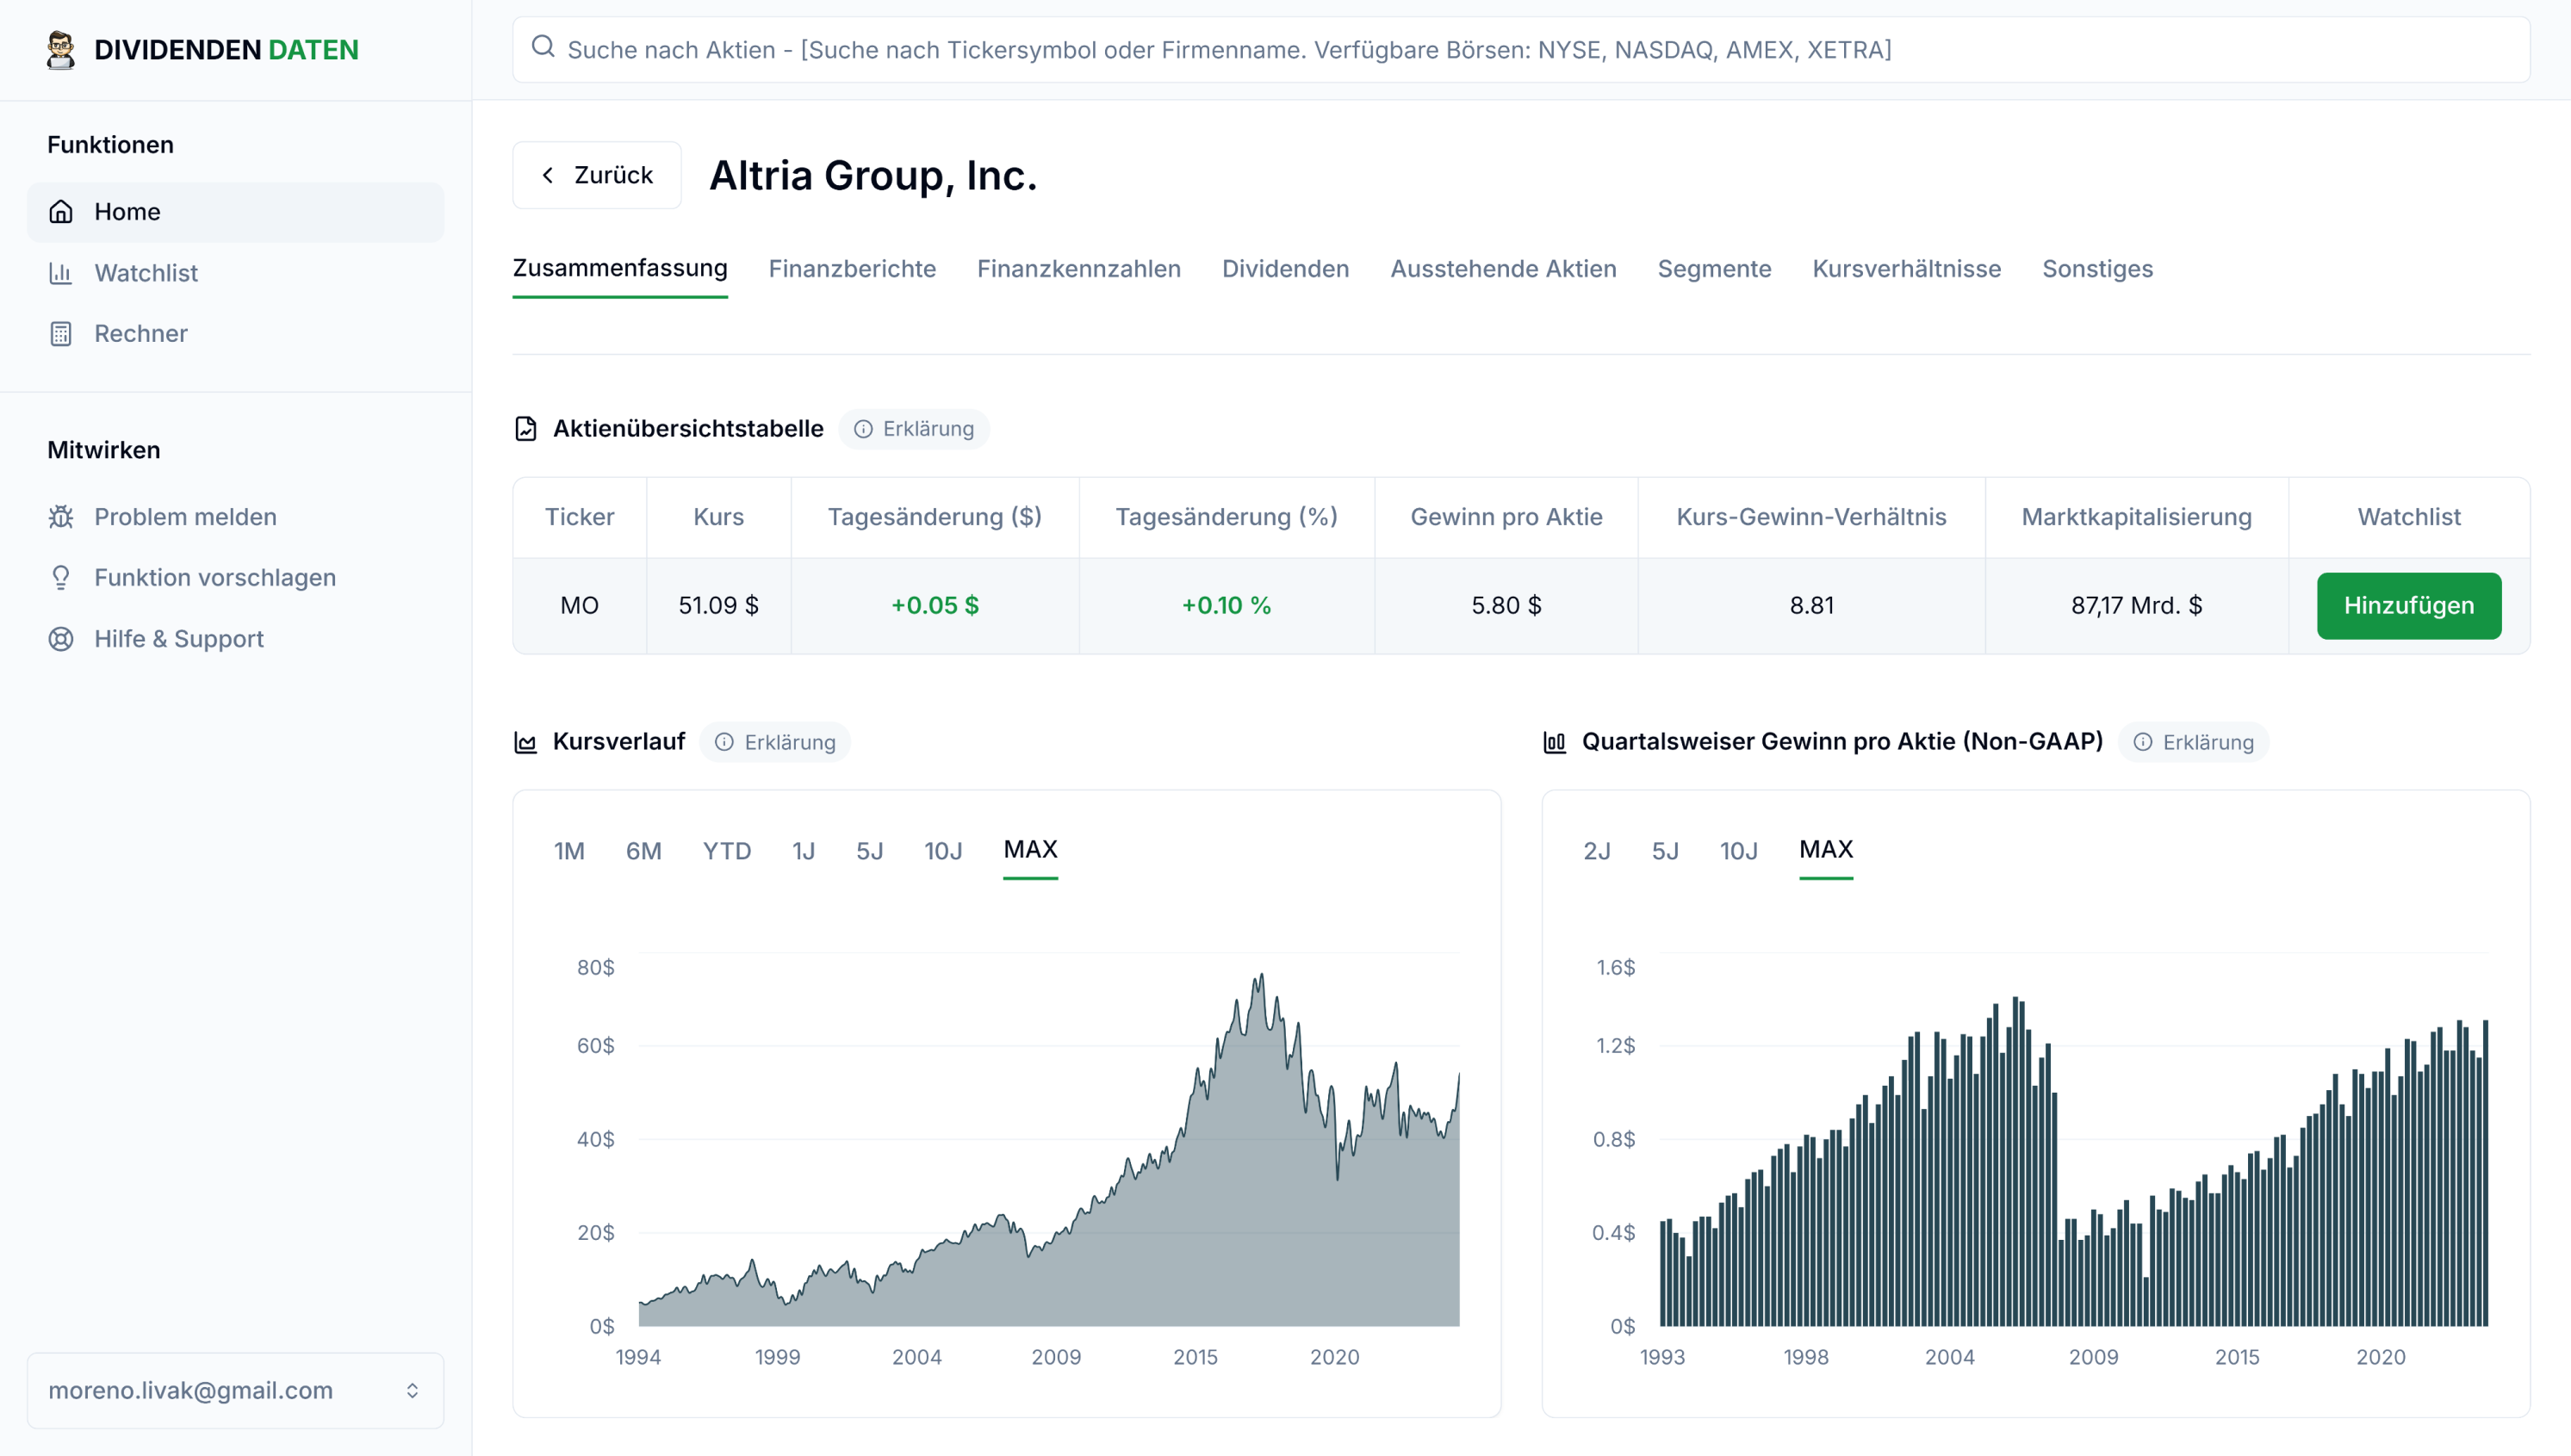Click the 5.80 $ earnings per share value
Image resolution: width=2571 pixels, height=1456 pixels.
tap(1506, 606)
